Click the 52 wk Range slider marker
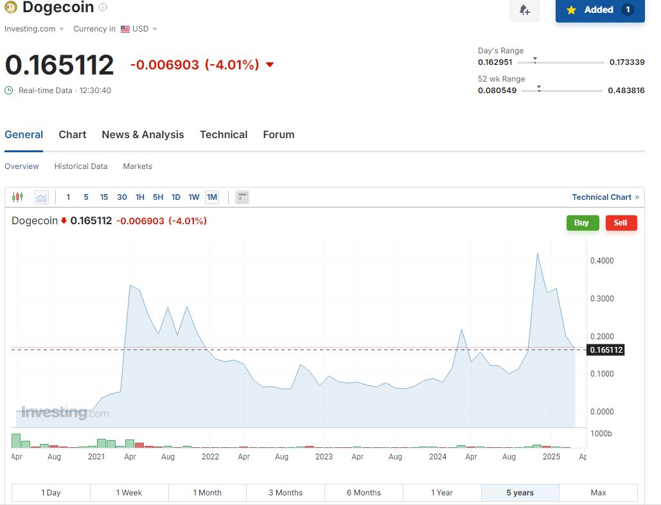 [x=539, y=89]
